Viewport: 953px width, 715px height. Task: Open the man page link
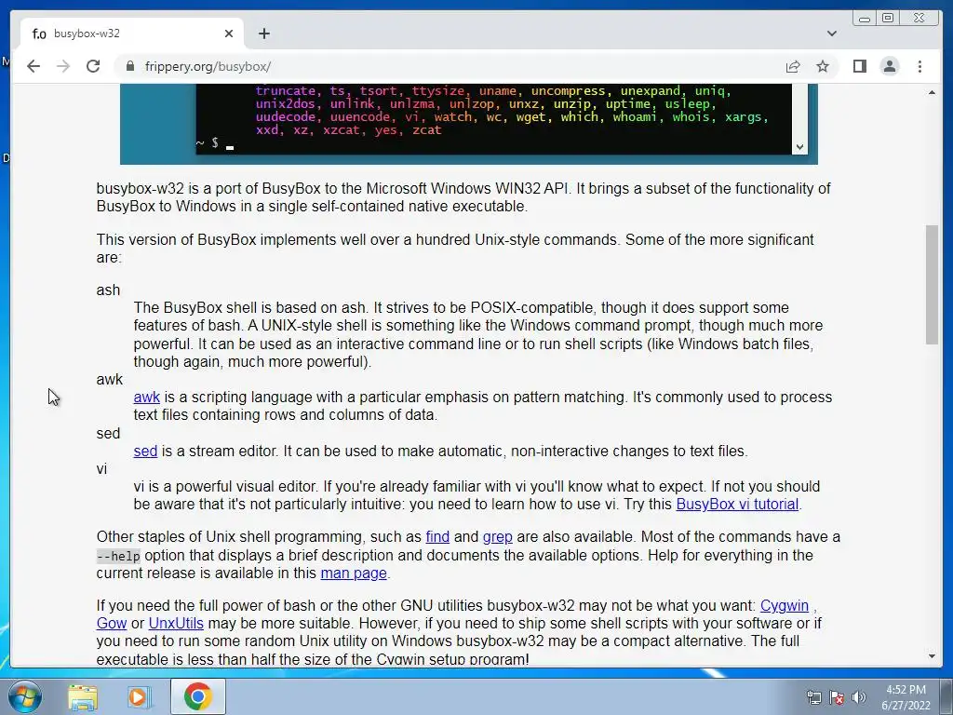[x=354, y=573]
